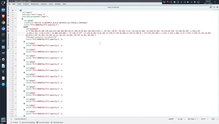Click the transform="matrix(...)" line
Image resolution: width=219 pixels, height=124 pixels.
click(56, 23)
